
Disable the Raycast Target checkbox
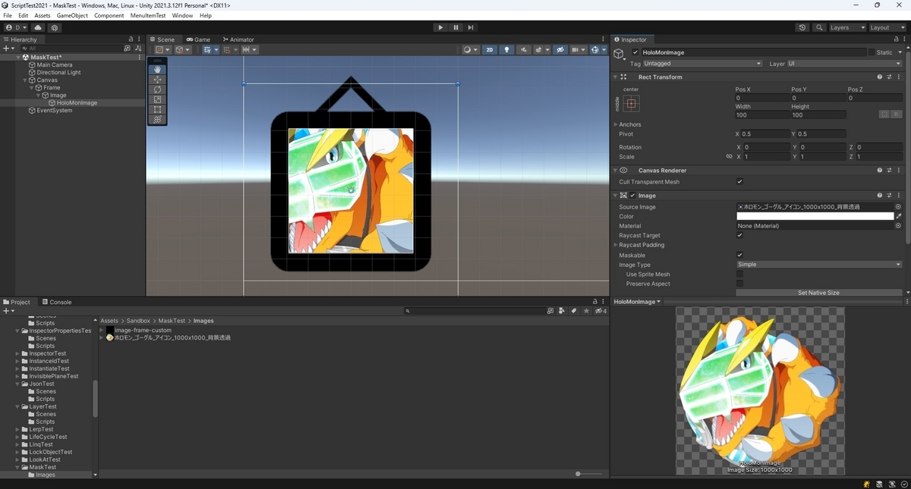739,236
